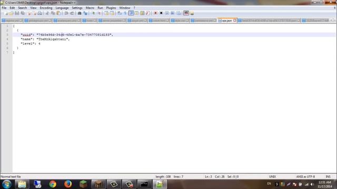Viewport: 337px width, 189px height.
Task: Open the Settings menu
Action: (77, 8)
